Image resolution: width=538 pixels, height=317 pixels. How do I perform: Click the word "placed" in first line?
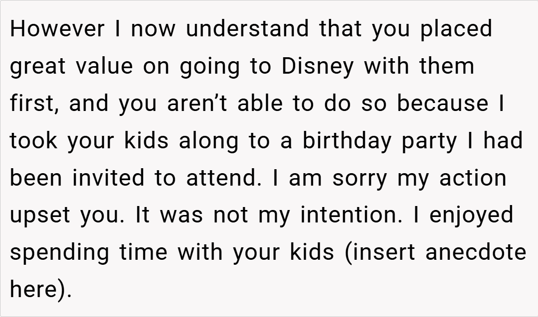[456, 29]
